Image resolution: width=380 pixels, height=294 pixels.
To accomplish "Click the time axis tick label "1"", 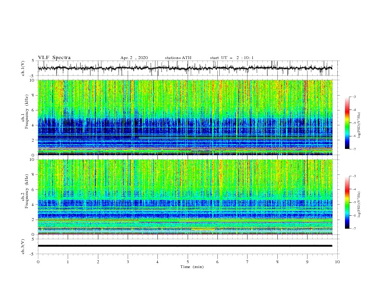I will click(x=68, y=262).
